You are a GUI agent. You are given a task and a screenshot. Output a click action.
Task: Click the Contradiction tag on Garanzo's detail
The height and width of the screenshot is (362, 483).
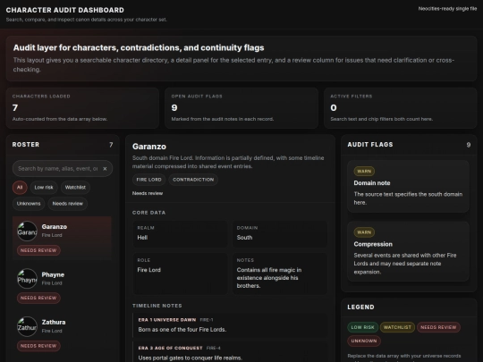[193, 180]
